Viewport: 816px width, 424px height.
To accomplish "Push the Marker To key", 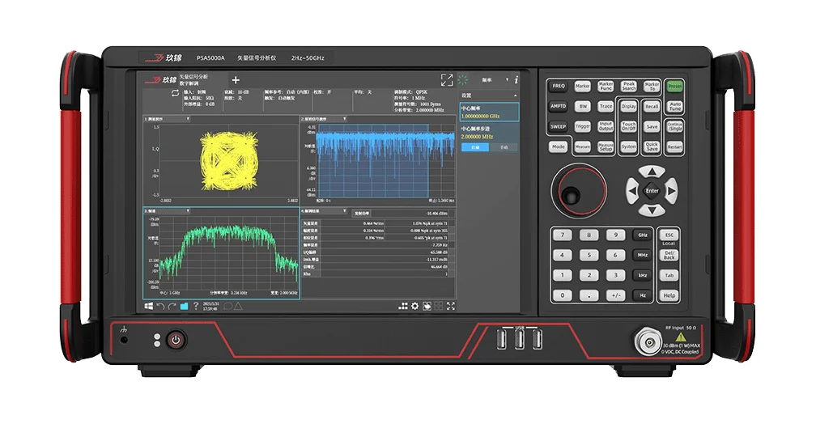I will pos(652,86).
